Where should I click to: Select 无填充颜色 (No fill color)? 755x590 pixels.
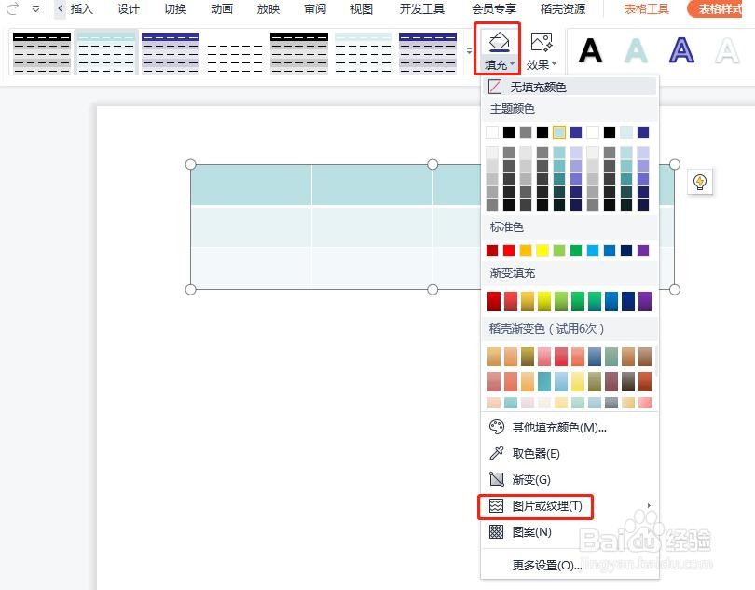(570, 88)
